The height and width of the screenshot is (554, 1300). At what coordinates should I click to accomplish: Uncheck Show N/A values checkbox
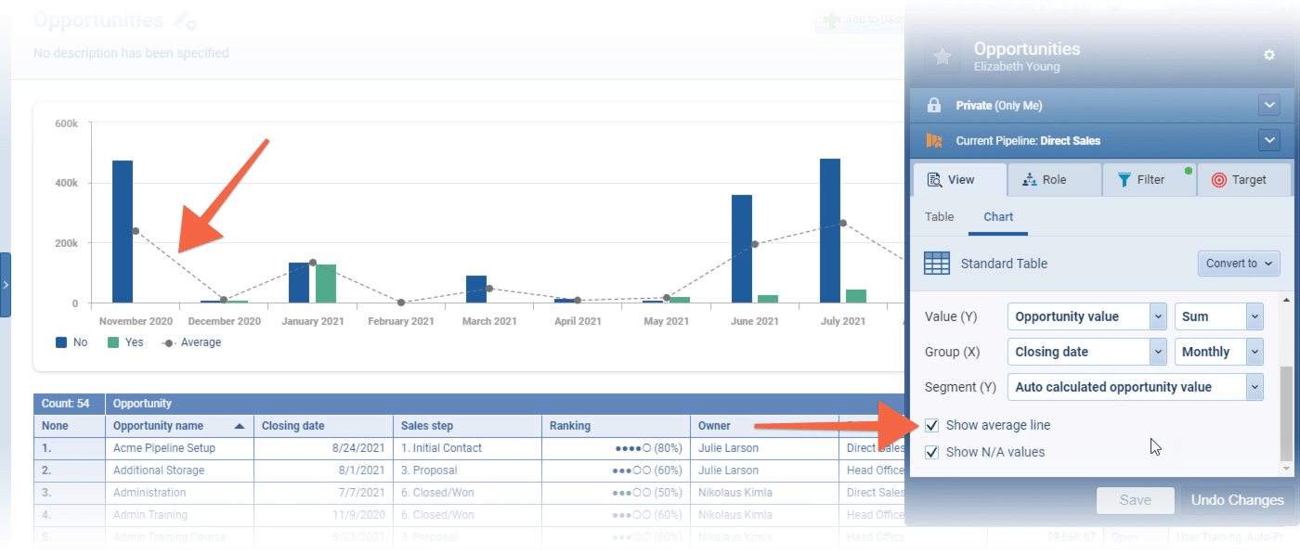pyautogui.click(x=931, y=452)
